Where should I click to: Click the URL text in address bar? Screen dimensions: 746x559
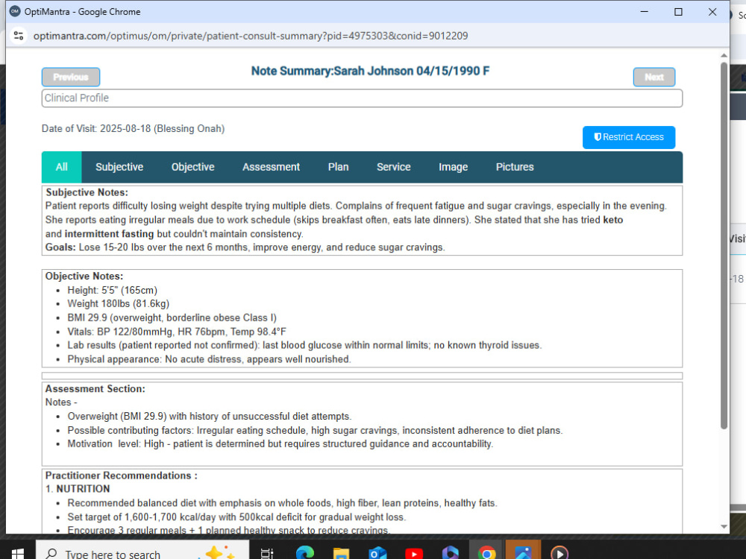(250, 36)
